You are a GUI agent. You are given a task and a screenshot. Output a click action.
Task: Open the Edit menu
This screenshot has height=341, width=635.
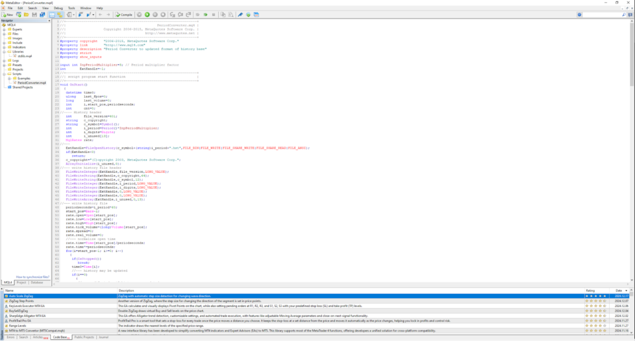click(20, 8)
